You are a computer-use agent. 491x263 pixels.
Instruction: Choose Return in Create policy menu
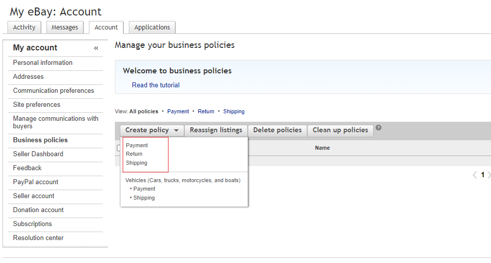pos(134,154)
